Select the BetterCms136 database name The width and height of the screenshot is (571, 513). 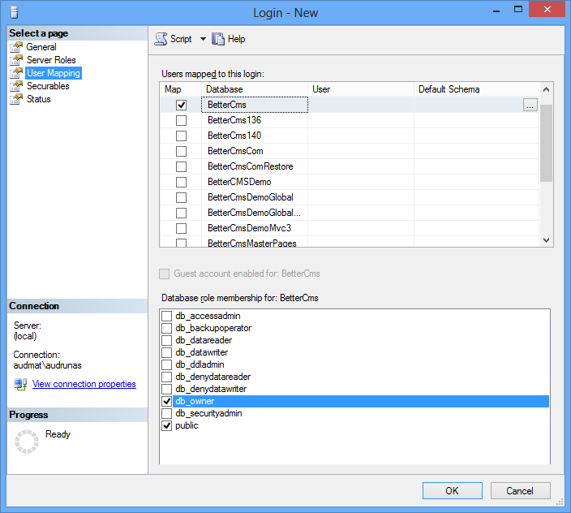click(x=234, y=120)
